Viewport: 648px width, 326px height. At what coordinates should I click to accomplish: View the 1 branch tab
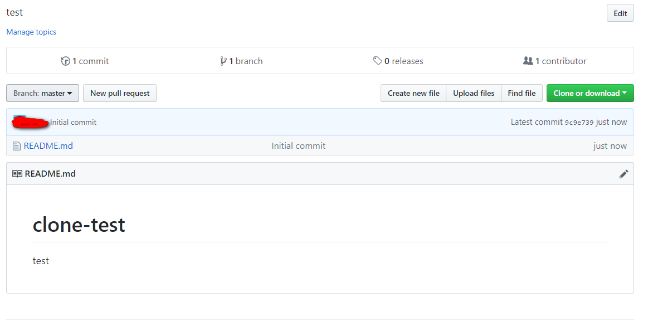click(246, 61)
